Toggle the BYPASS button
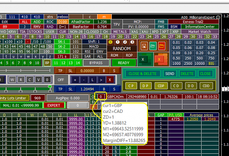Viewport: 229px width, 156px height. (96, 63)
